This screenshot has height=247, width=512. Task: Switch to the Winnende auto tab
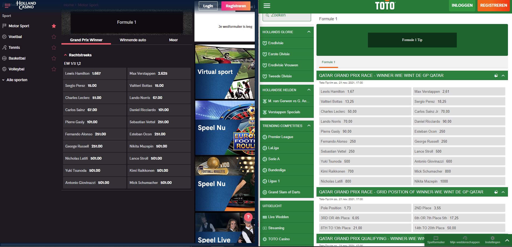pyautogui.click(x=133, y=40)
